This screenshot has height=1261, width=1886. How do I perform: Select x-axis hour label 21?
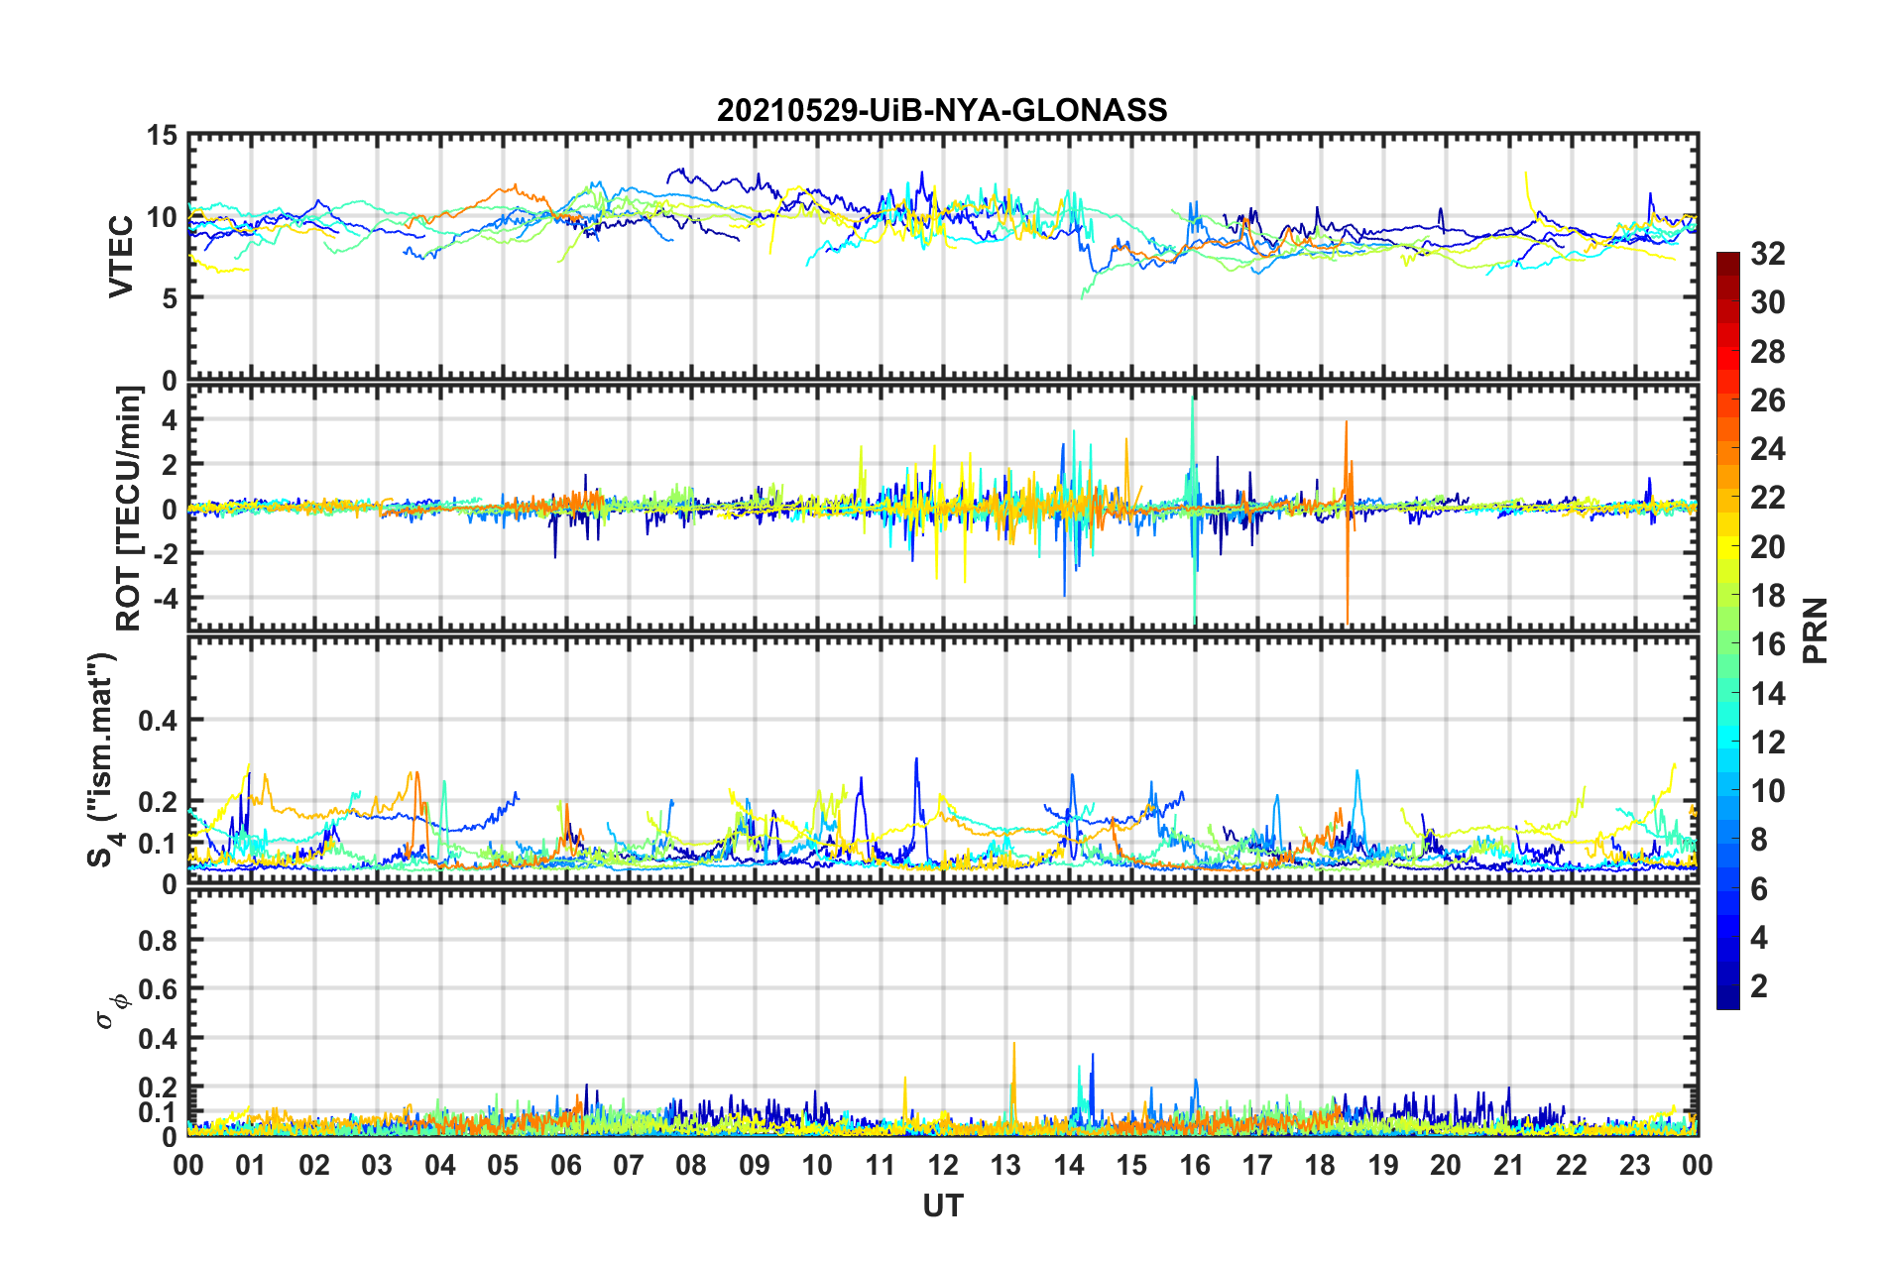[1509, 1165]
